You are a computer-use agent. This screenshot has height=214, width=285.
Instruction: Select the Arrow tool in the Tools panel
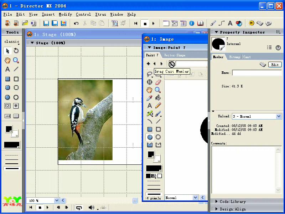[x=7, y=51]
